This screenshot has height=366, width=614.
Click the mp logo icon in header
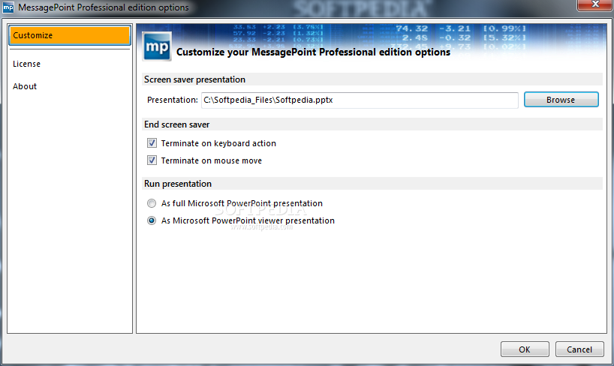[x=157, y=46]
